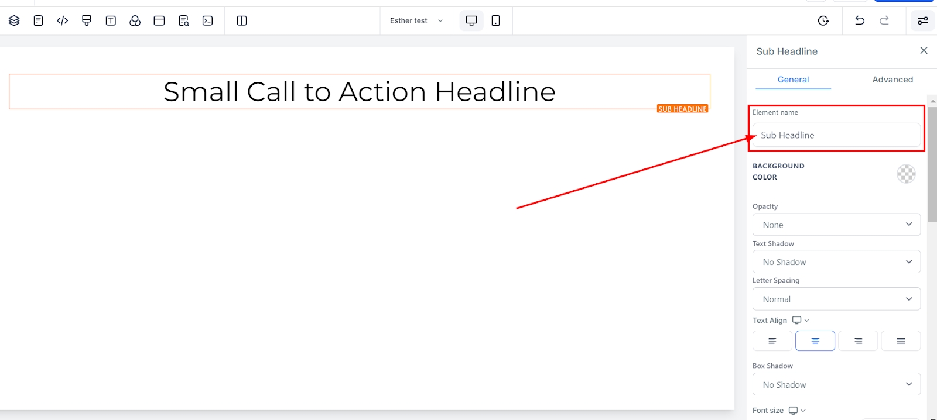
Task: Click the typography T icon
Action: click(x=111, y=21)
